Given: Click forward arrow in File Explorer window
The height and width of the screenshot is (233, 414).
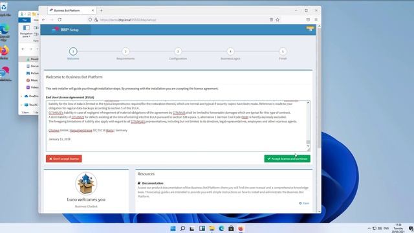Looking at the screenshot, I should (30, 49).
